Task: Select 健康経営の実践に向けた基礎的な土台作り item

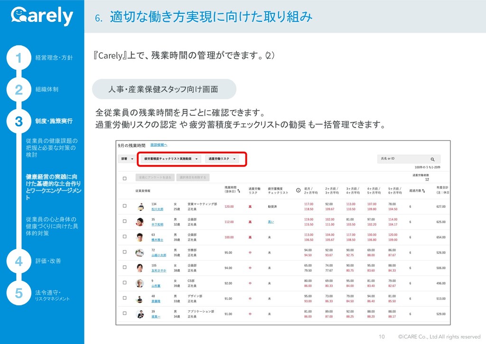Action: click(53, 187)
